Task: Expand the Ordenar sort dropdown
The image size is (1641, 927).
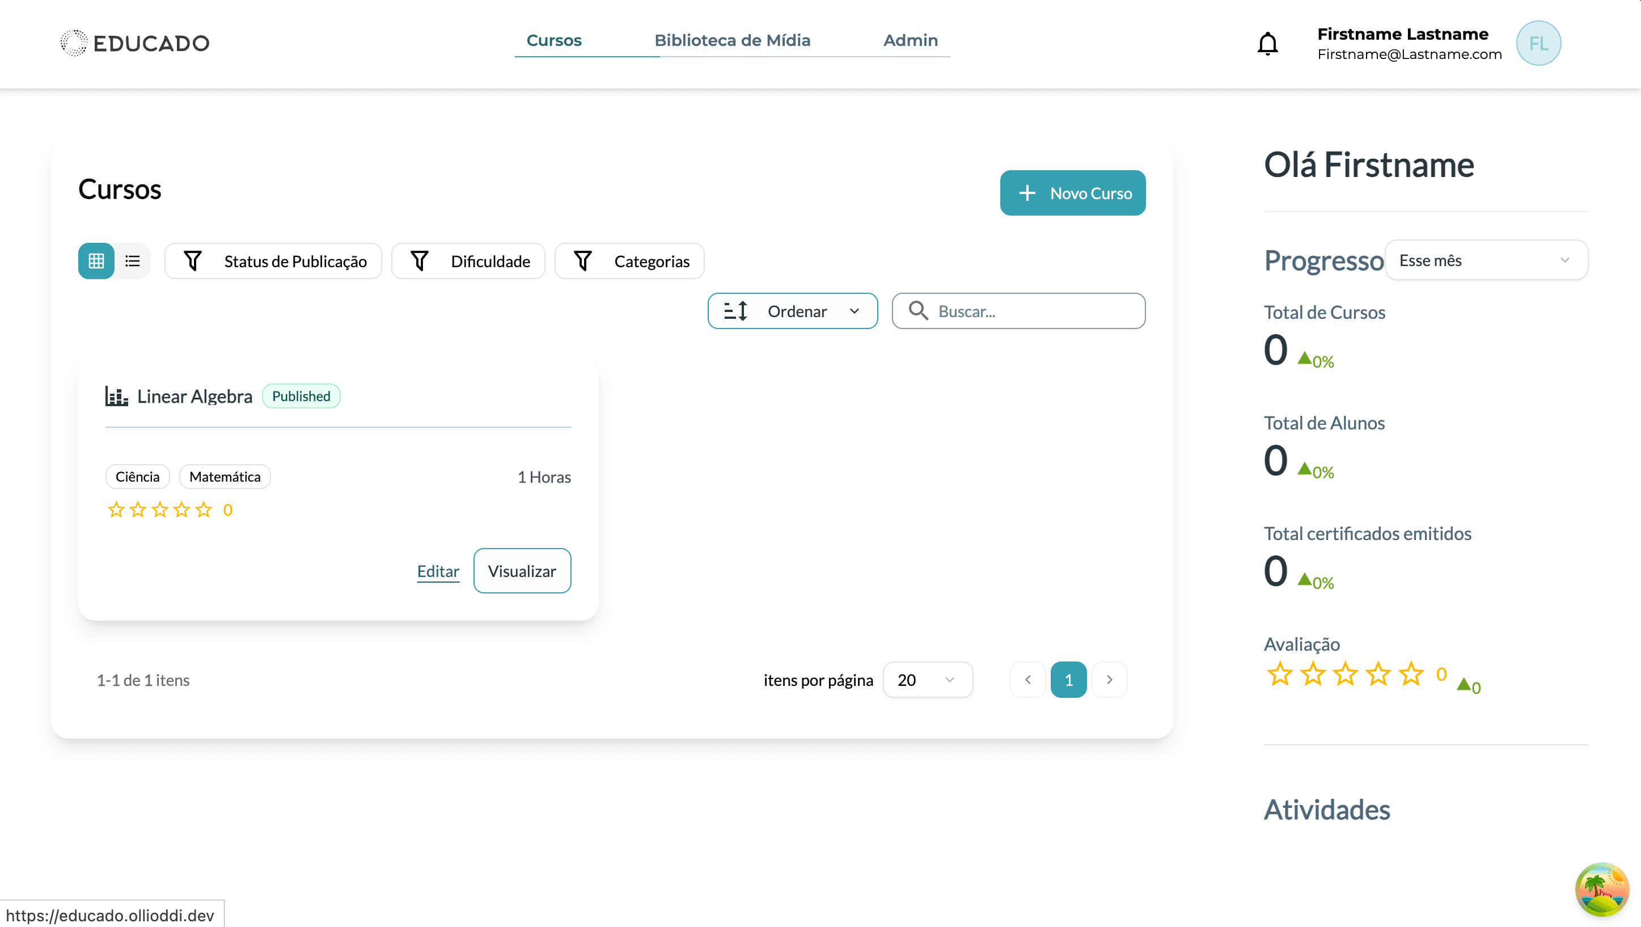Action: click(x=792, y=310)
